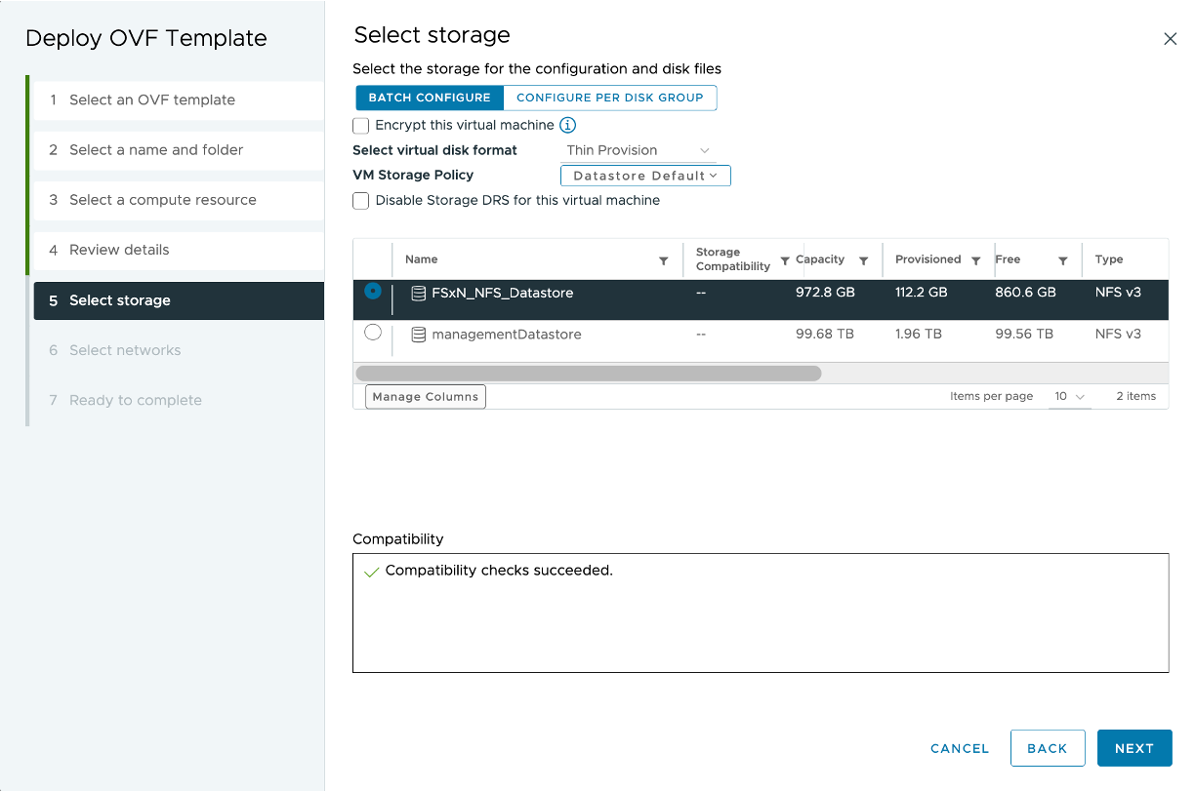This screenshot has height=792, width=1195.
Task: Click the Manage Columns button
Action: coord(426,397)
